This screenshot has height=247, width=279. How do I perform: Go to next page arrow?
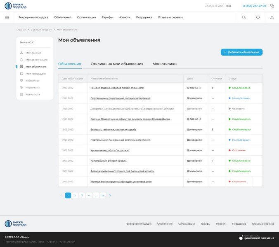[110, 196]
